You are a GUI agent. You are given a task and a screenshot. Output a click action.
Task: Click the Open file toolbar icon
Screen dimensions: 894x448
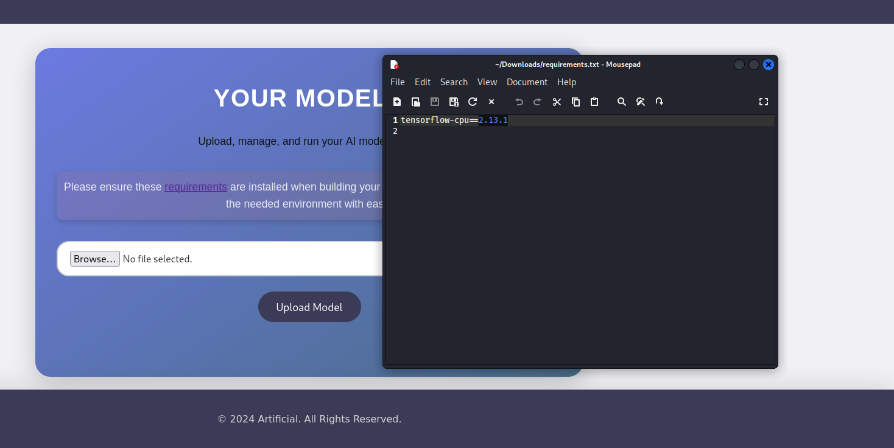(x=416, y=102)
